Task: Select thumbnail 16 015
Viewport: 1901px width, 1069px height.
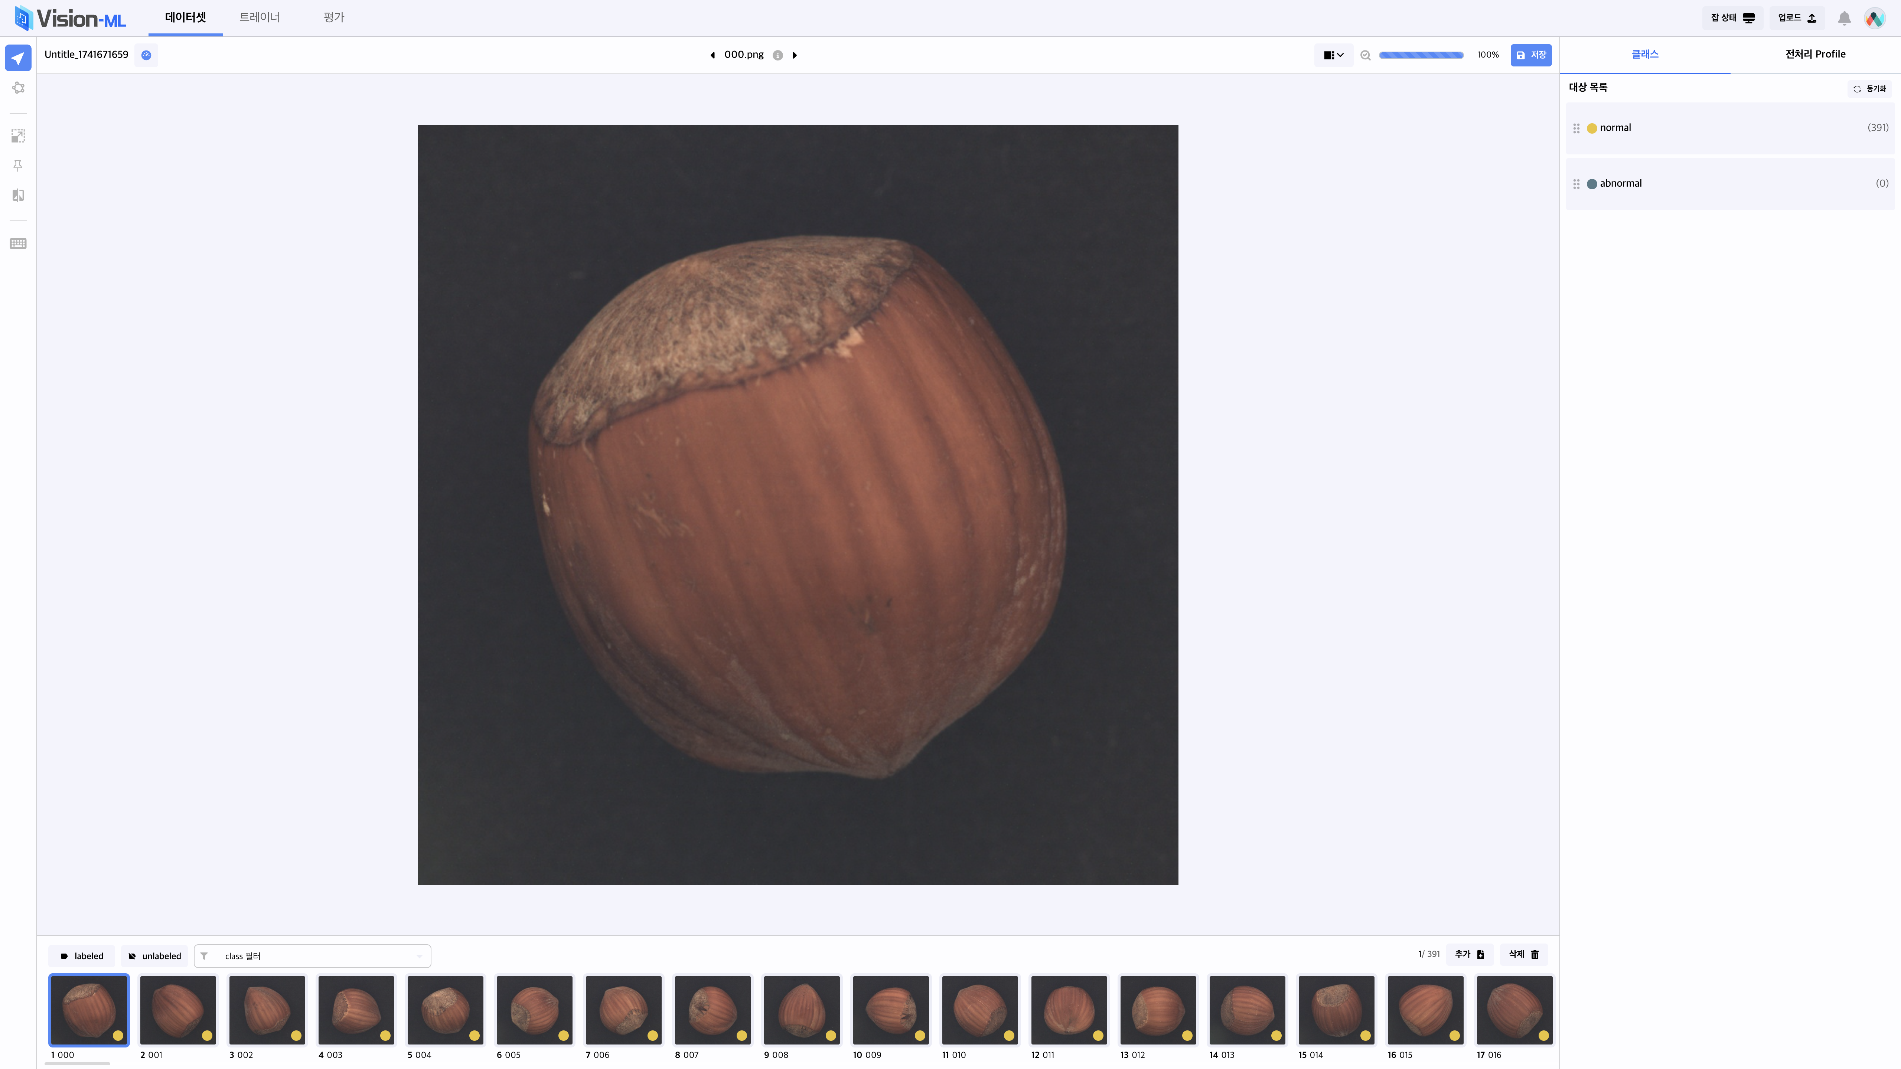Action: click(x=1426, y=1010)
